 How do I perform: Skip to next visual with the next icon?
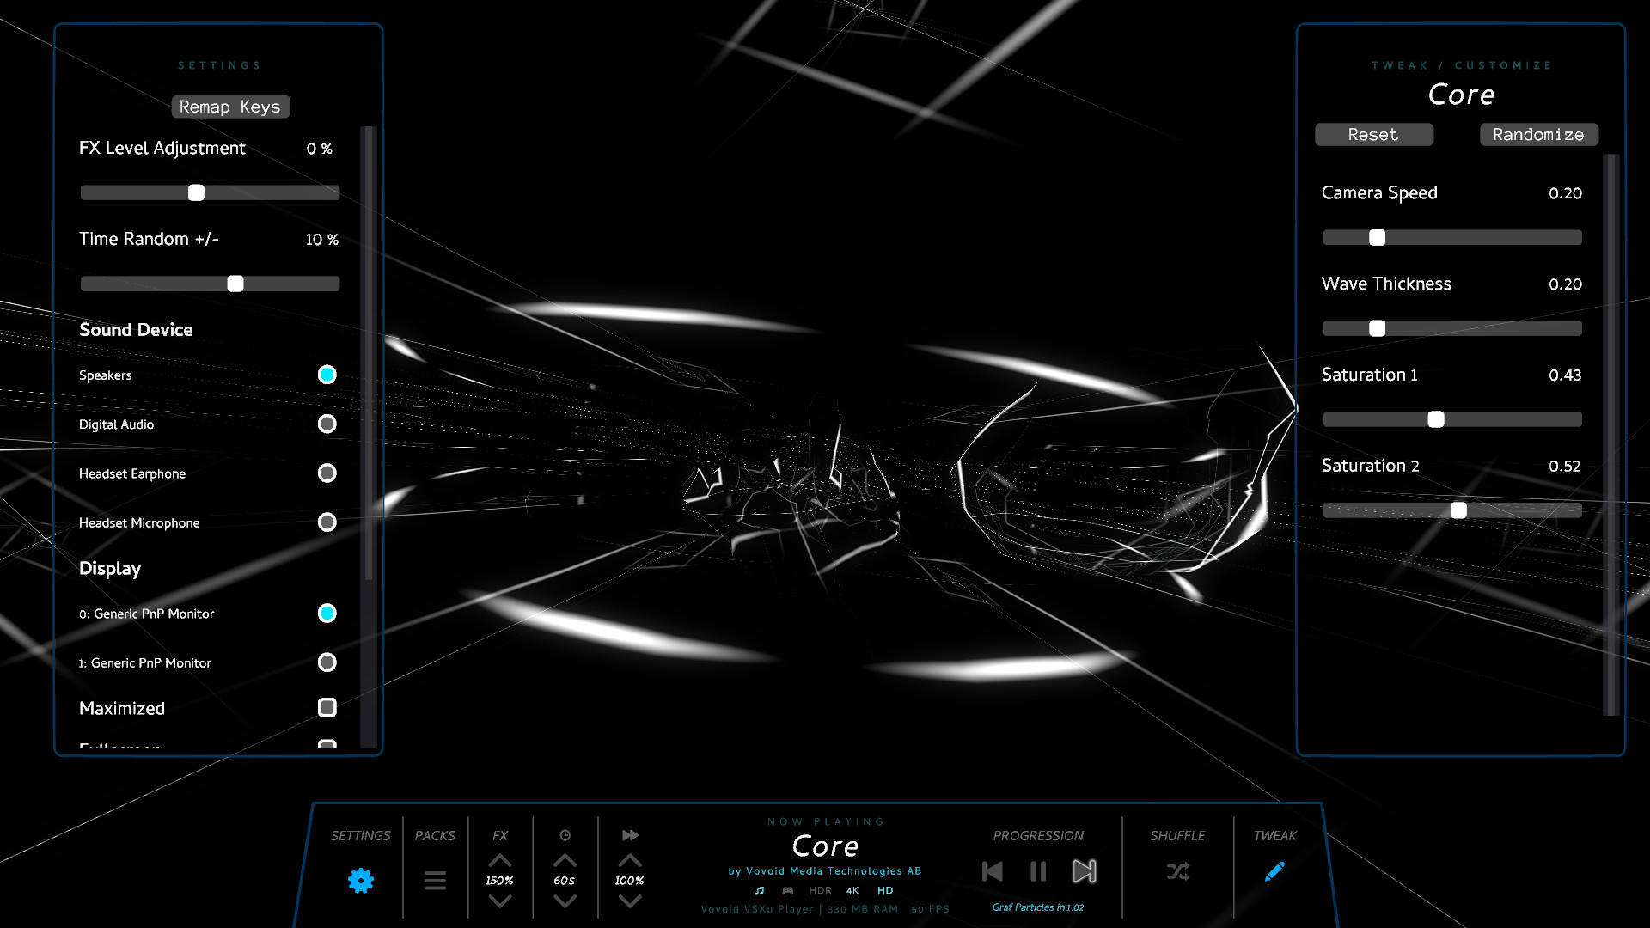pos(1085,871)
